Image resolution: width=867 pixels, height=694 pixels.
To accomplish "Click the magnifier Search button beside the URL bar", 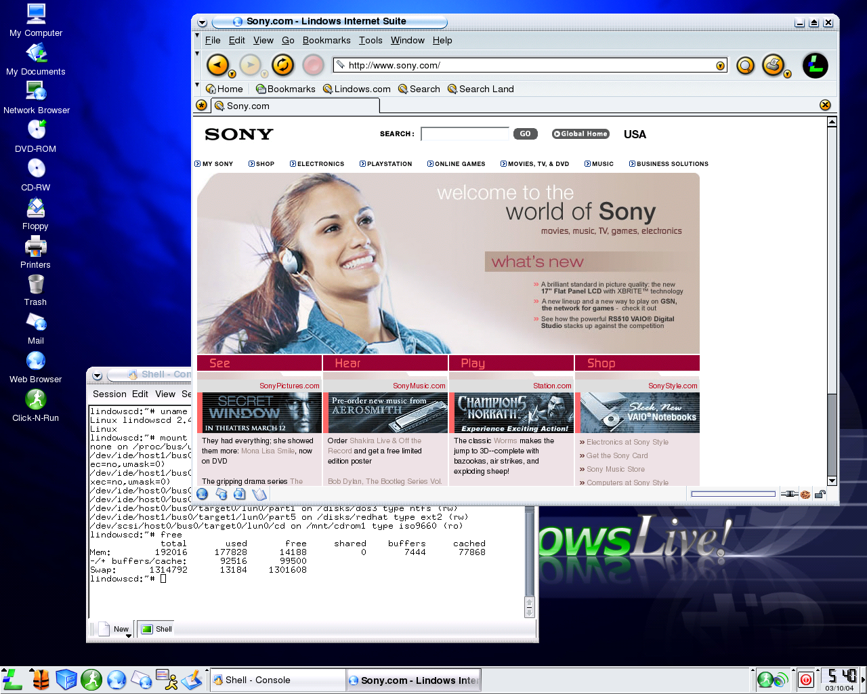I will (745, 66).
